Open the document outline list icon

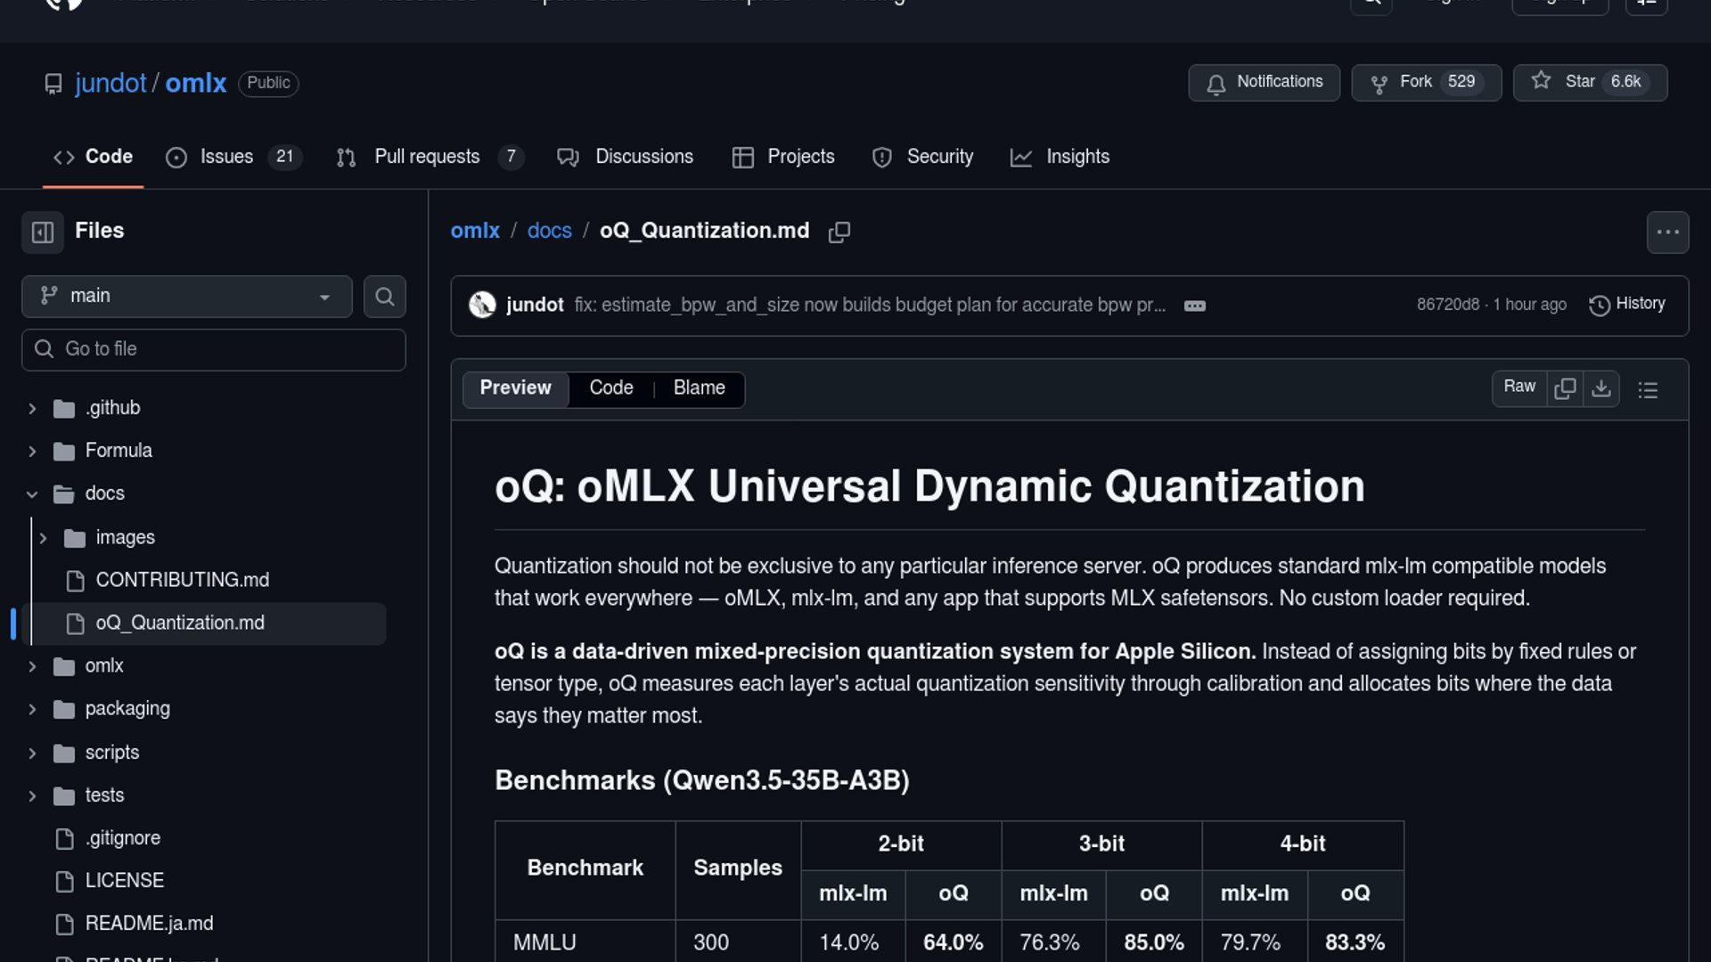(x=1647, y=390)
